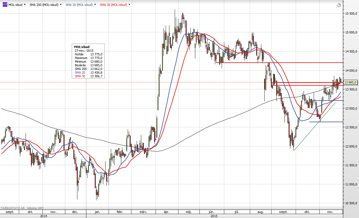Click the 14 000,0 price axis label
Screen dimensions: 359x218
351,71
